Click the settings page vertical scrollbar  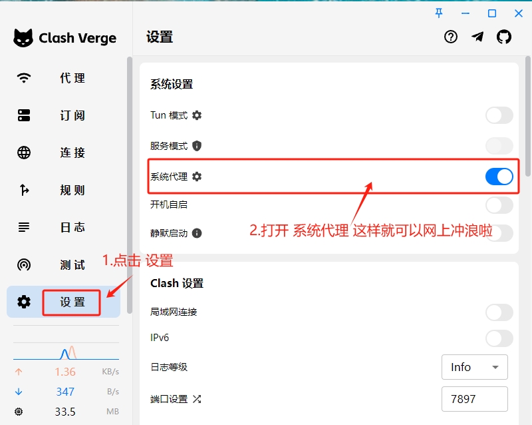528,117
